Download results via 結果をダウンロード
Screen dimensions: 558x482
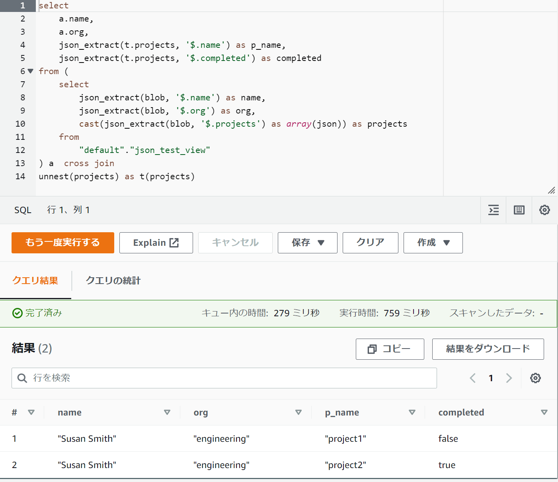click(488, 349)
